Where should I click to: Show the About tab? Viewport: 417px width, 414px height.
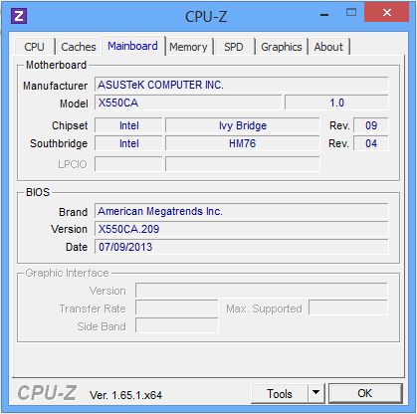328,47
